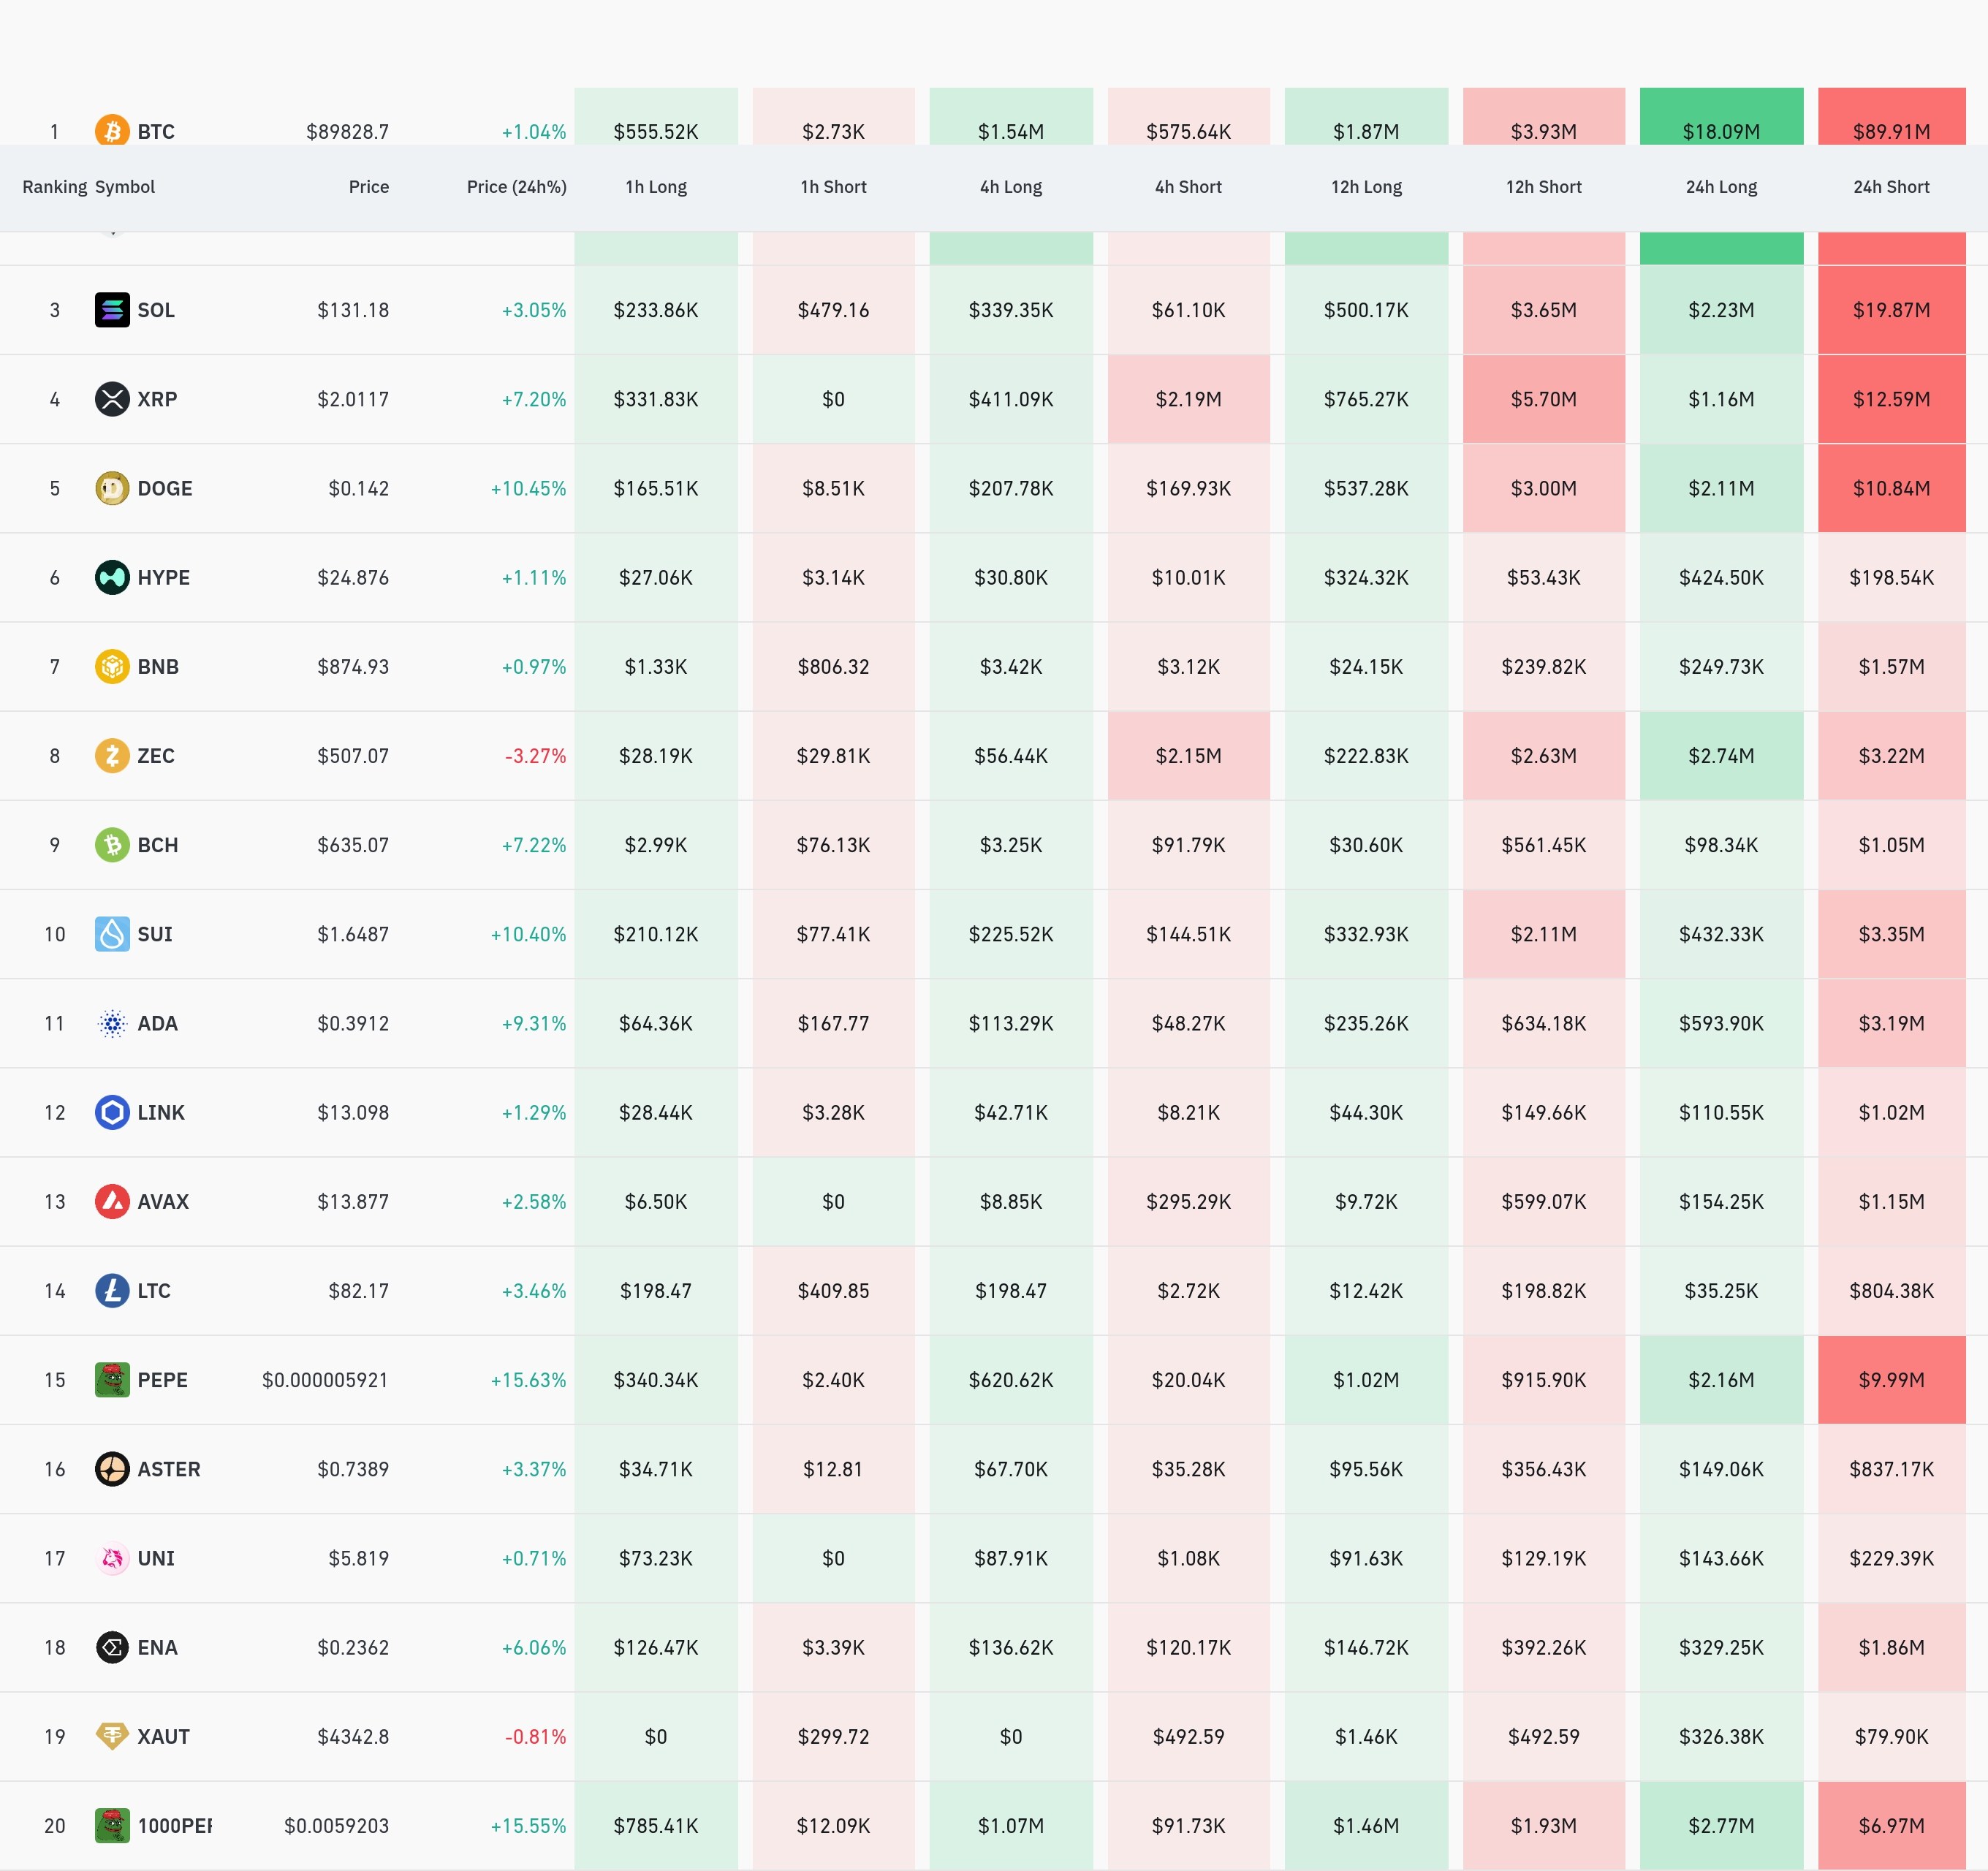The height and width of the screenshot is (1871, 1988).
Task: Open the AVAX symbol link
Action: click(163, 1202)
